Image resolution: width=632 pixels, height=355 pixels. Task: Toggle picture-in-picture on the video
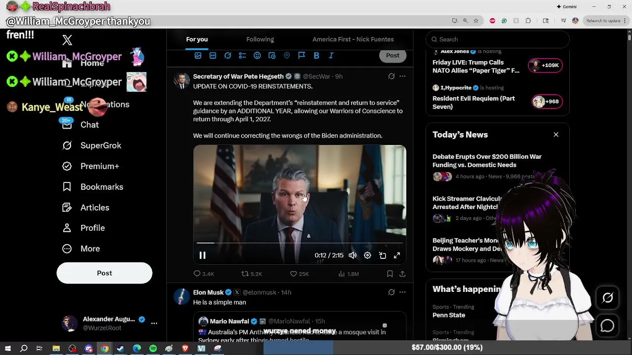coord(382,255)
